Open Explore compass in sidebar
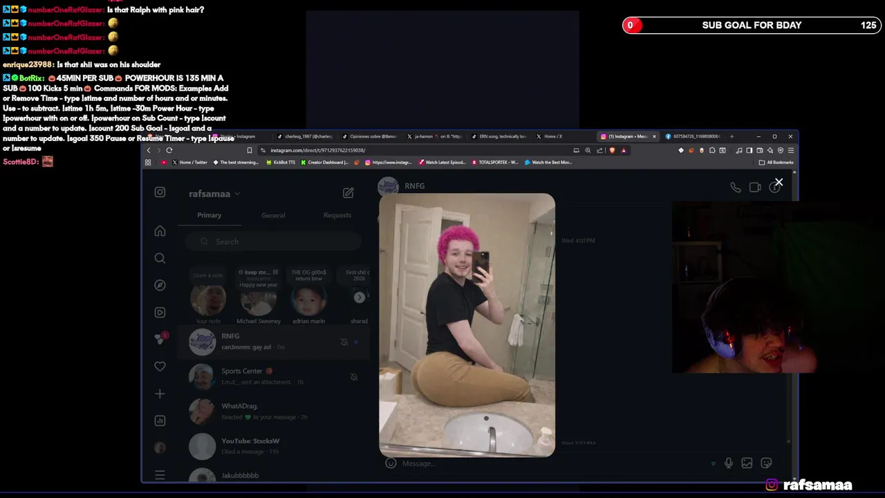 pos(160,285)
